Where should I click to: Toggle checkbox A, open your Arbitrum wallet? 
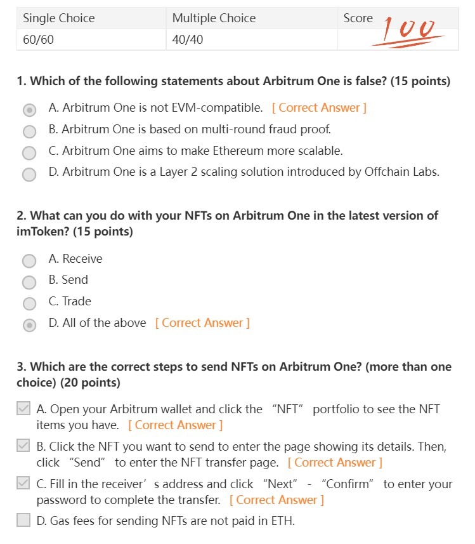coord(23,409)
